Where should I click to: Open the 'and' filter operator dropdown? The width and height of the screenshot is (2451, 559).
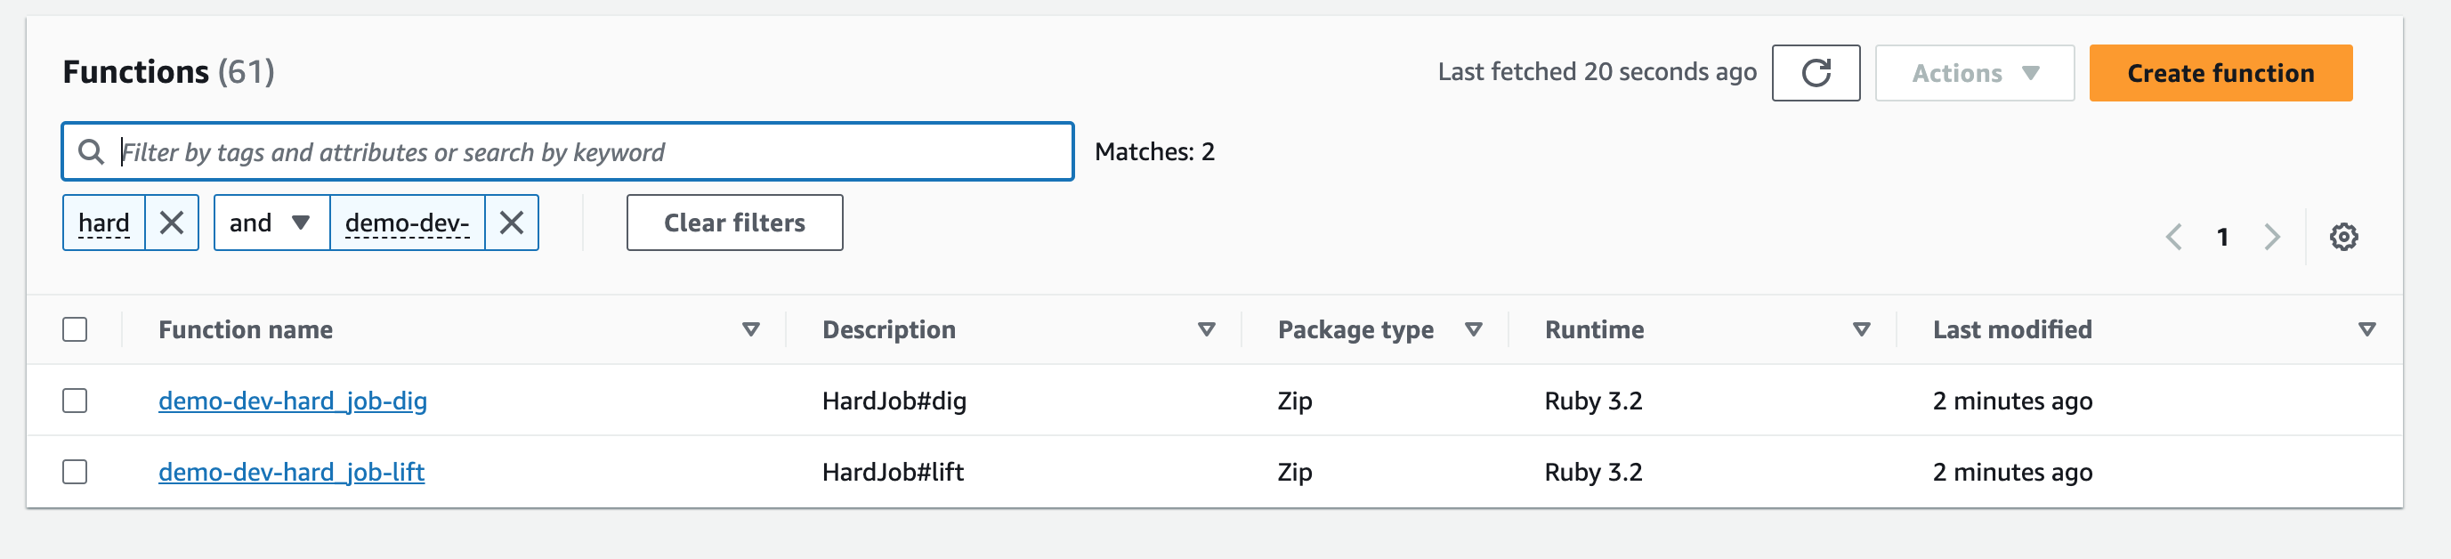(x=271, y=223)
